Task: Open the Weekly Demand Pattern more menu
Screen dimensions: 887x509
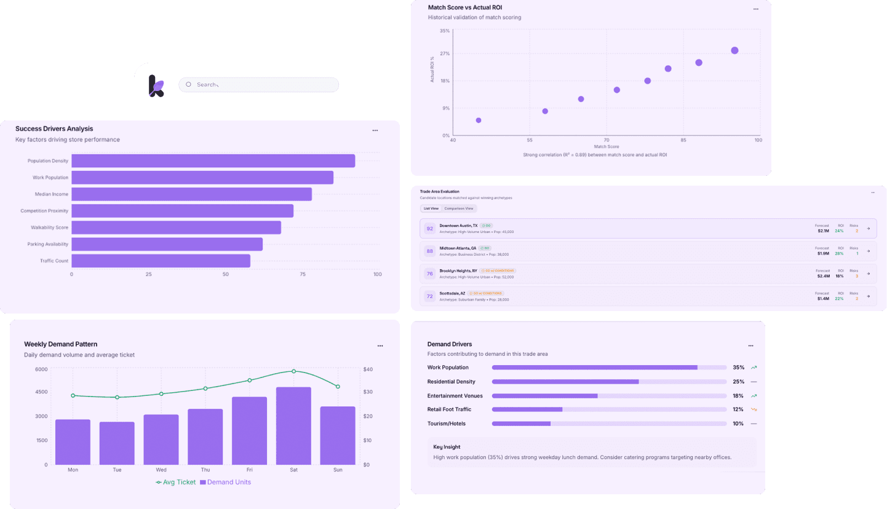Action: [x=380, y=346]
